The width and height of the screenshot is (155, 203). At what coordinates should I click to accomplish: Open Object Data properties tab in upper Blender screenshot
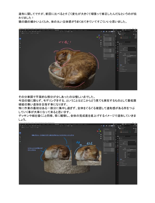pos(118,66)
